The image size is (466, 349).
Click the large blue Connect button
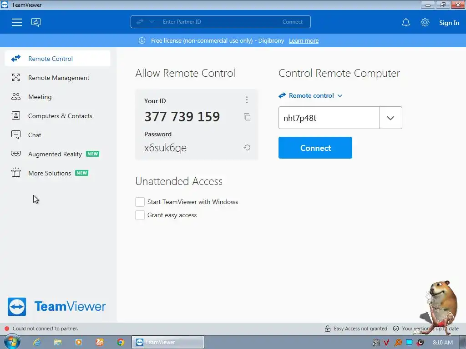(315, 148)
